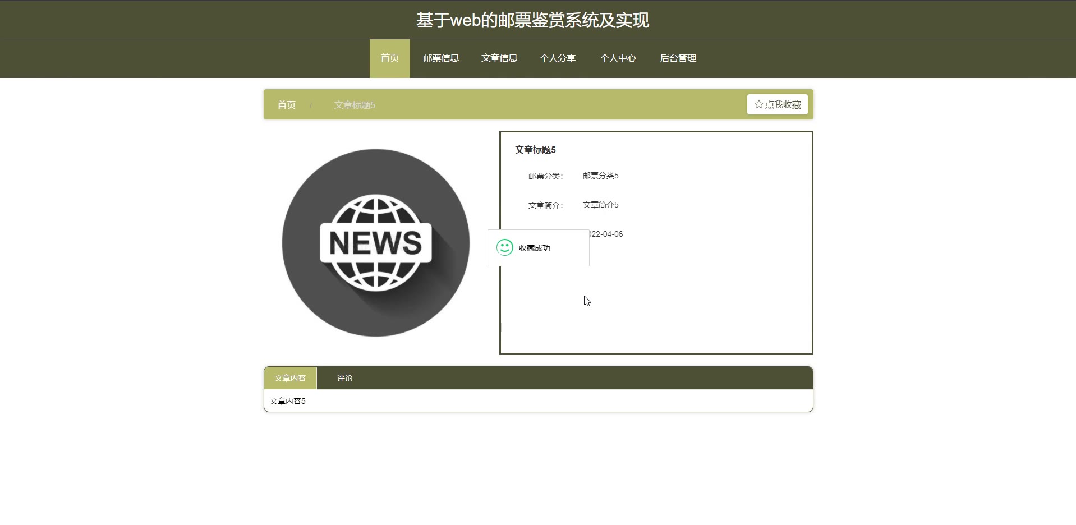Go to 后台管理 in the navigation bar
The height and width of the screenshot is (525, 1076).
tap(678, 58)
